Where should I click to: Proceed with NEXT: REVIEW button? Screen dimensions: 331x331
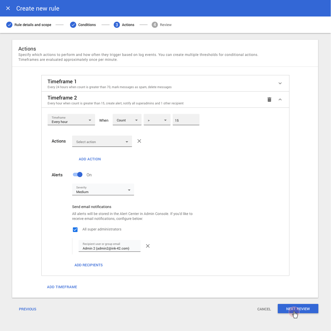[x=298, y=309]
